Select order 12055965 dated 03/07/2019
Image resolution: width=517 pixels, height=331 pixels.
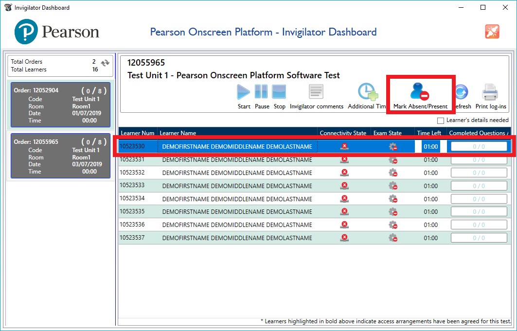pyautogui.click(x=60, y=156)
